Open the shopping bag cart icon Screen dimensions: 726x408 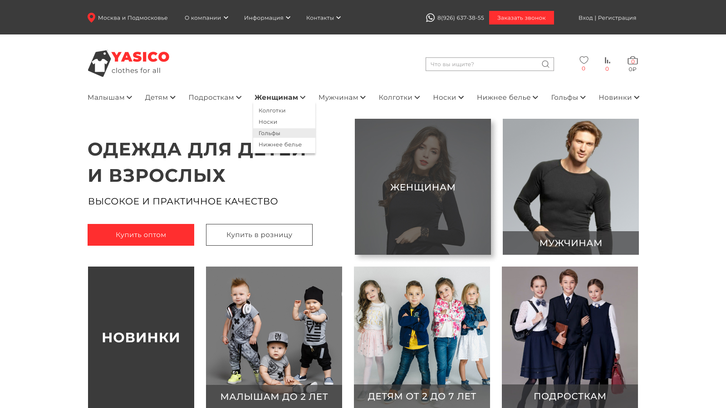click(633, 61)
